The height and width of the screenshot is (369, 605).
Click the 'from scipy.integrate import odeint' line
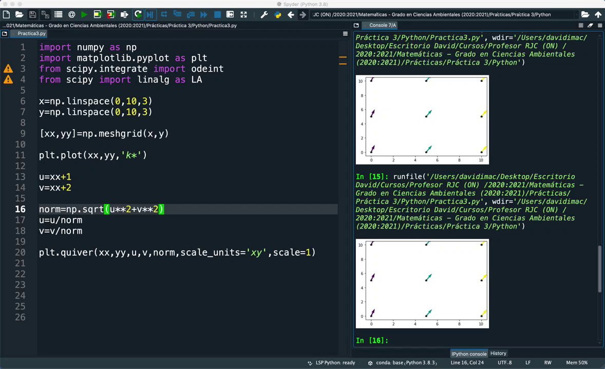tap(131, 69)
